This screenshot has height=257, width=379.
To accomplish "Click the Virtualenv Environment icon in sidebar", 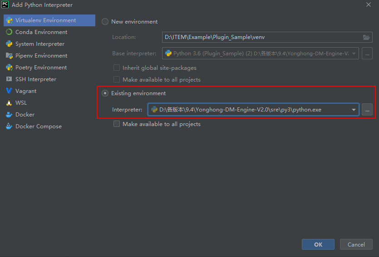I will coord(9,20).
